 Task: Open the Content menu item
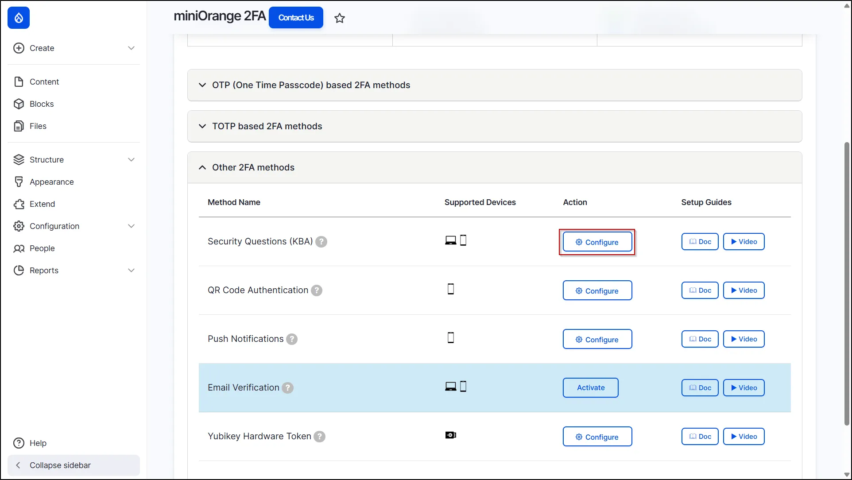[x=44, y=81]
